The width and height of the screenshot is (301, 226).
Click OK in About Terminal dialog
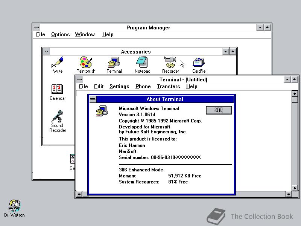[219, 110]
